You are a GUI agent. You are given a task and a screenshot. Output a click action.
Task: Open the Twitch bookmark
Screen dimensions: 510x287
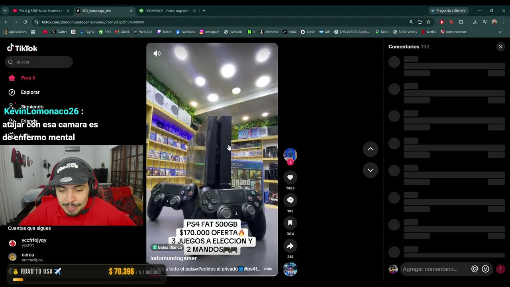164,32
